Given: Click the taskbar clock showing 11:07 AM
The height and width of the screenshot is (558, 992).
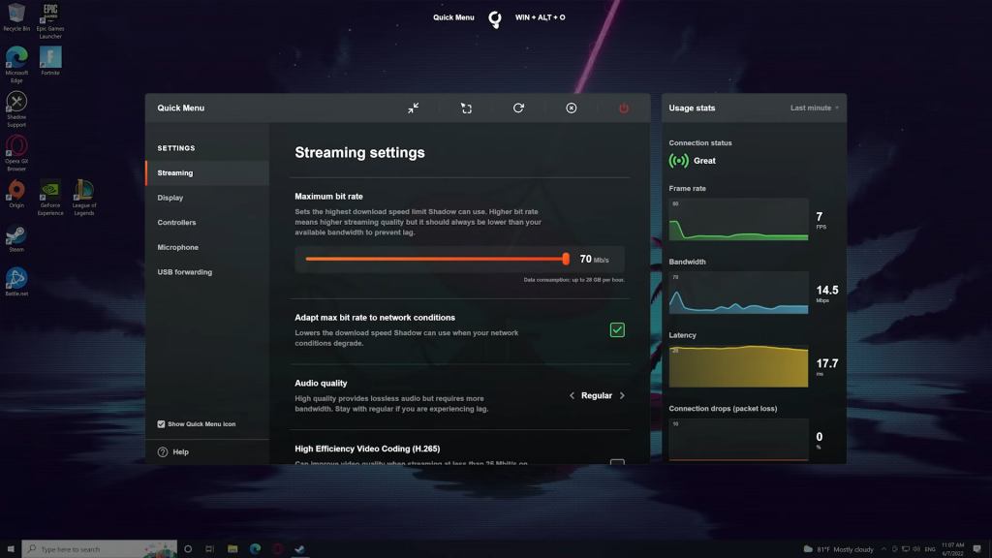Looking at the screenshot, I should (x=953, y=549).
